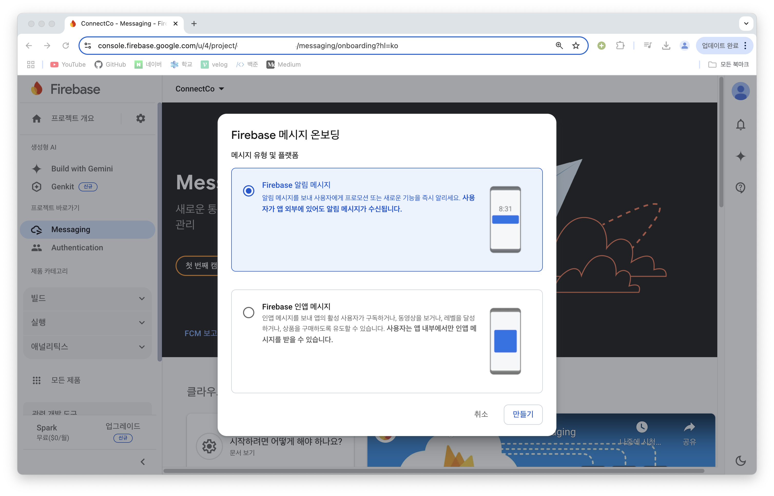Click the Gemini sparkle icon in right rail
The height and width of the screenshot is (496, 774).
pyautogui.click(x=740, y=156)
